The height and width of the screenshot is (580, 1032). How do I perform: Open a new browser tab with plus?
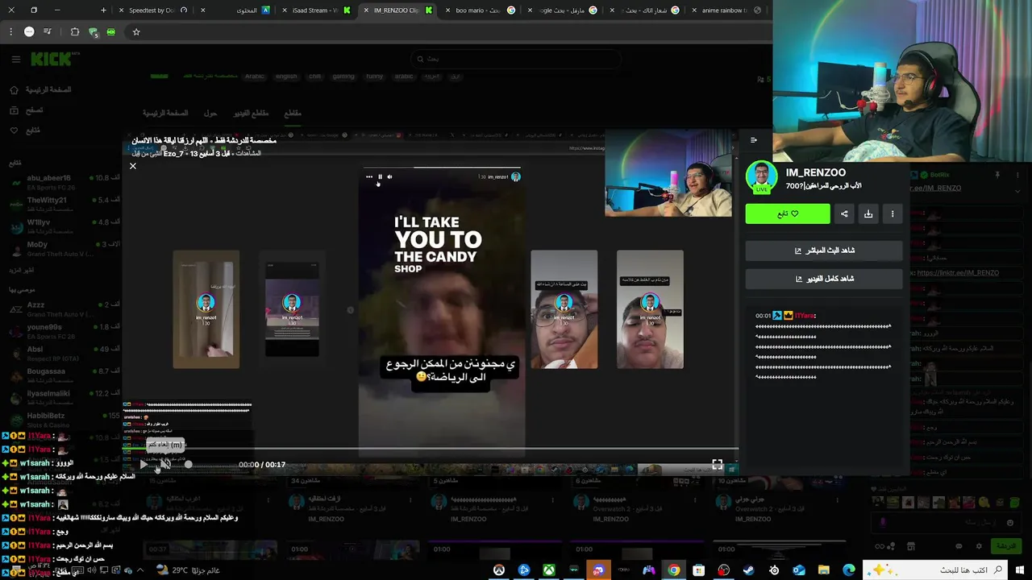[x=103, y=10]
